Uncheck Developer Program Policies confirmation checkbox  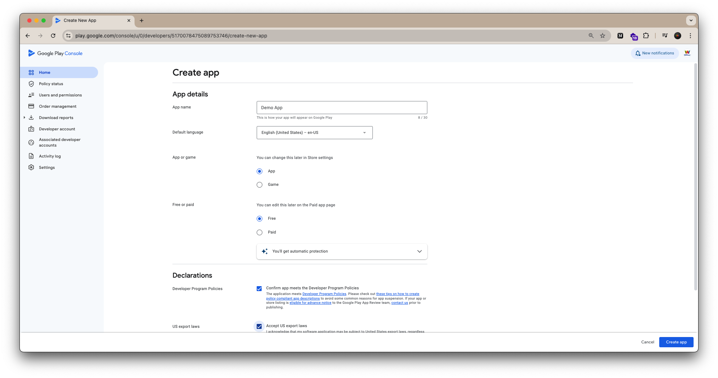pyautogui.click(x=259, y=289)
